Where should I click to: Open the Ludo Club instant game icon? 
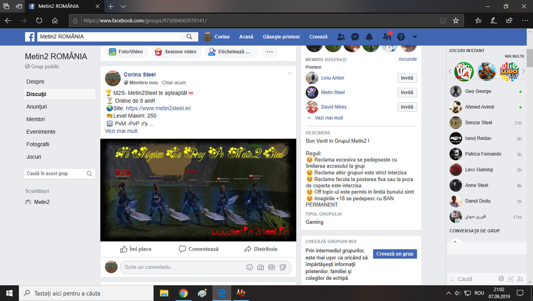pos(509,72)
